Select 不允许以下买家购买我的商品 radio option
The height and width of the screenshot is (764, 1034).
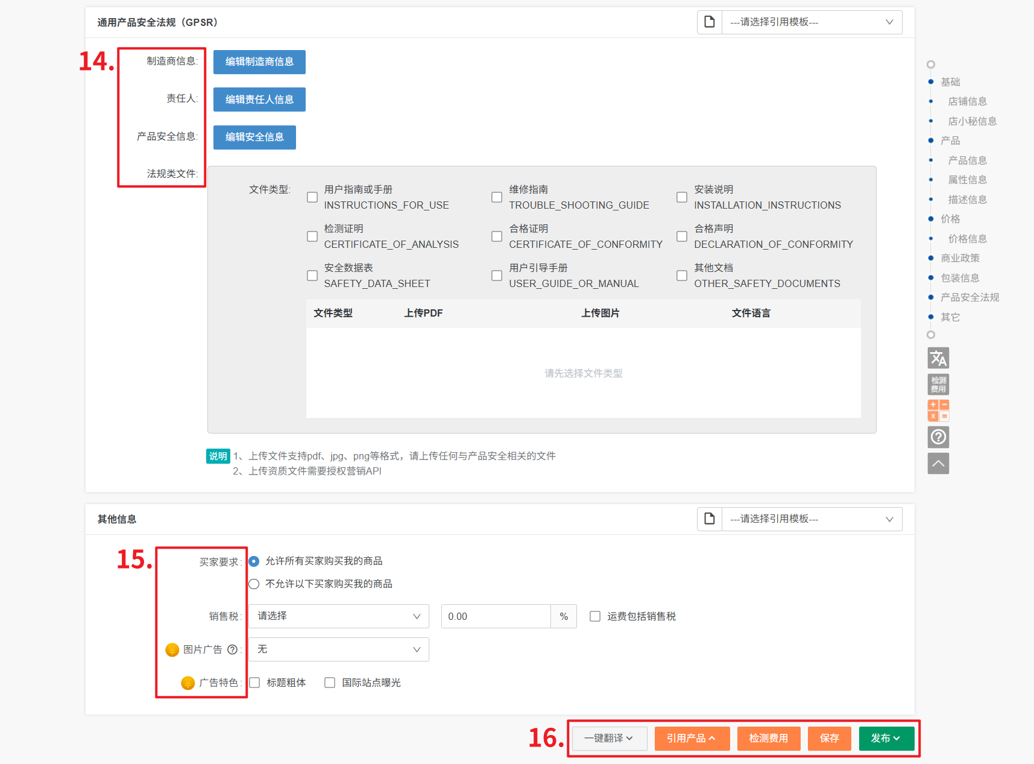[x=254, y=584]
